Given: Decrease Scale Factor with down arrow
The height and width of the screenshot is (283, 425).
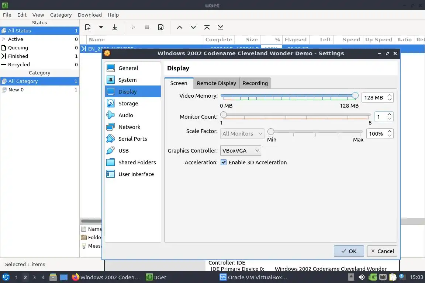Looking at the screenshot, I should coord(390,136).
